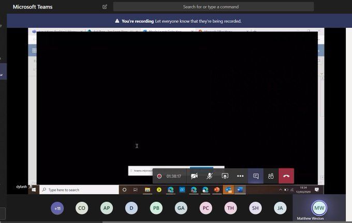
Task: Open Outlook from the taskbar
Action: 228,190
